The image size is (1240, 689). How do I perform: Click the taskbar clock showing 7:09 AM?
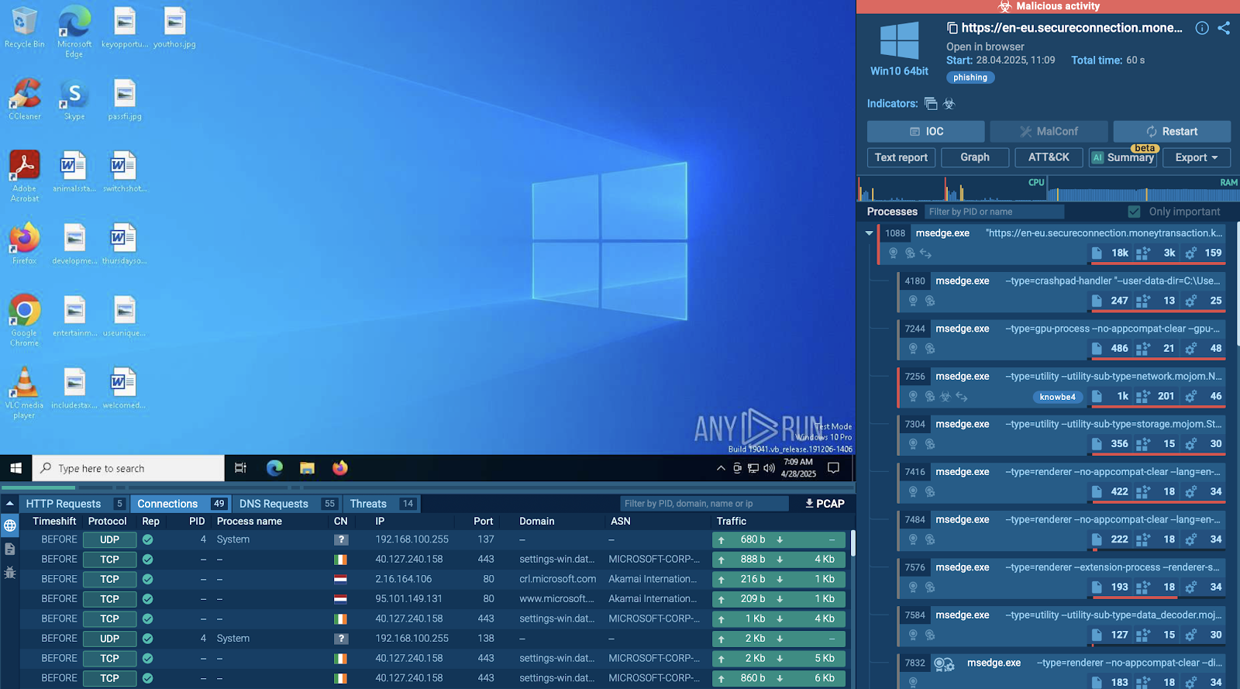[x=798, y=468]
